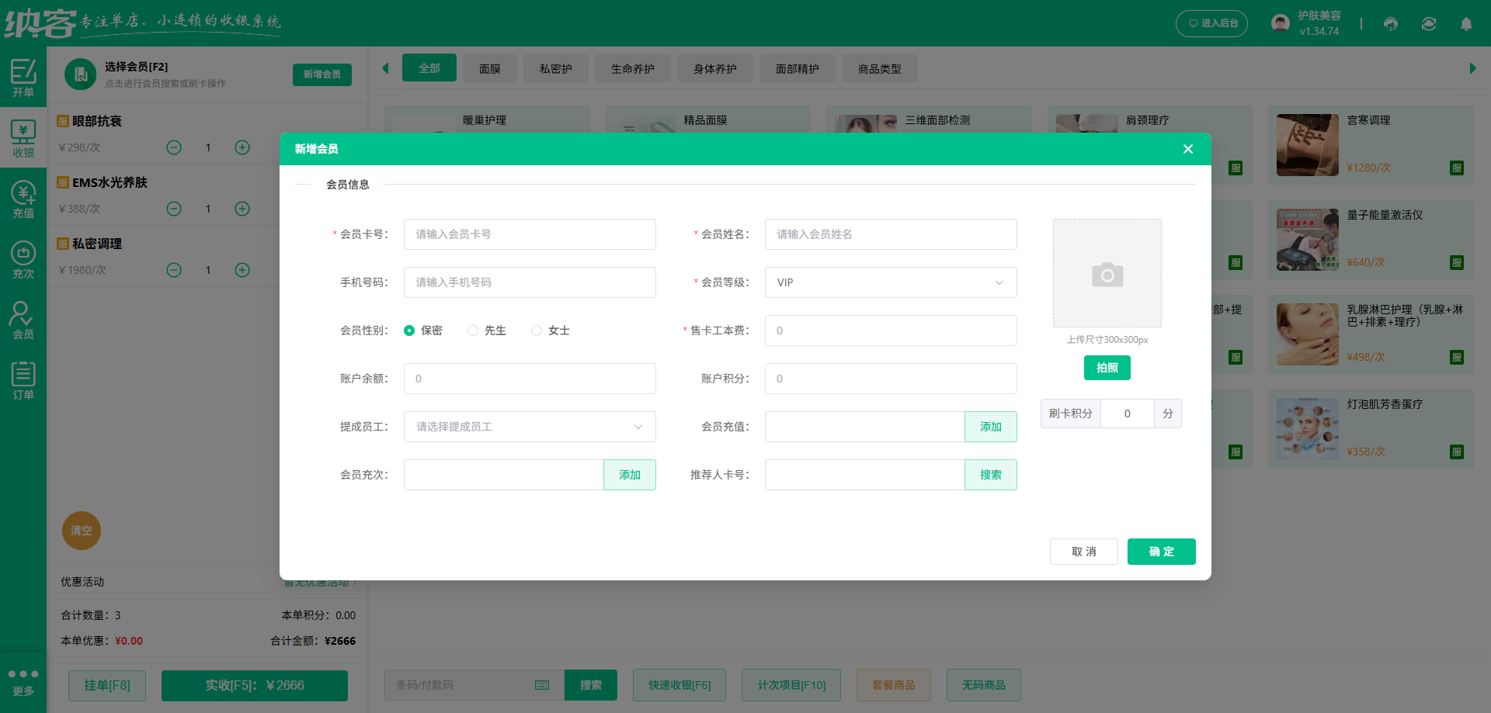The image size is (1491, 713).
Task: Click the 计次项目[F10] button
Action: click(x=791, y=685)
